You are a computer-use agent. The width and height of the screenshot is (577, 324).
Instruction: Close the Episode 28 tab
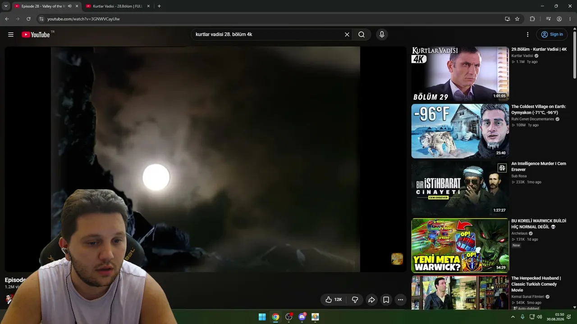[77, 6]
